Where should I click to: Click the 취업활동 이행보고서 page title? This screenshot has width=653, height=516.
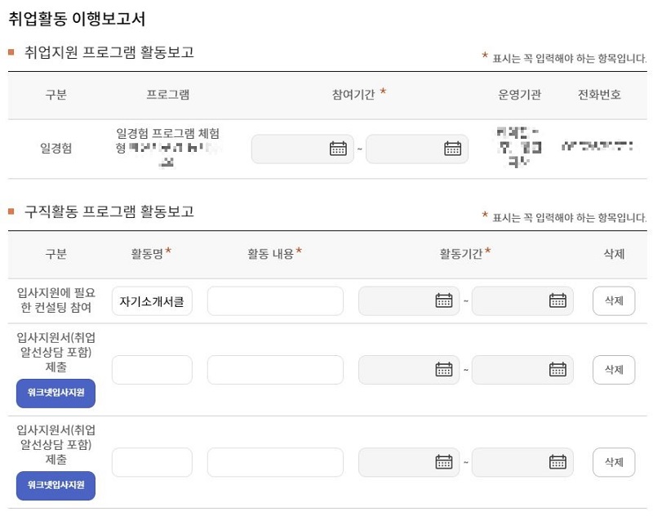click(77, 19)
